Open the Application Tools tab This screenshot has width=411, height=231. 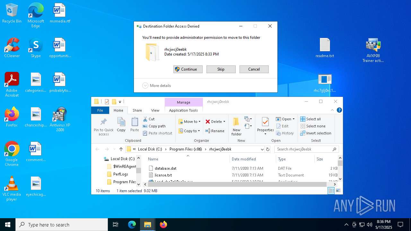pos(183,110)
